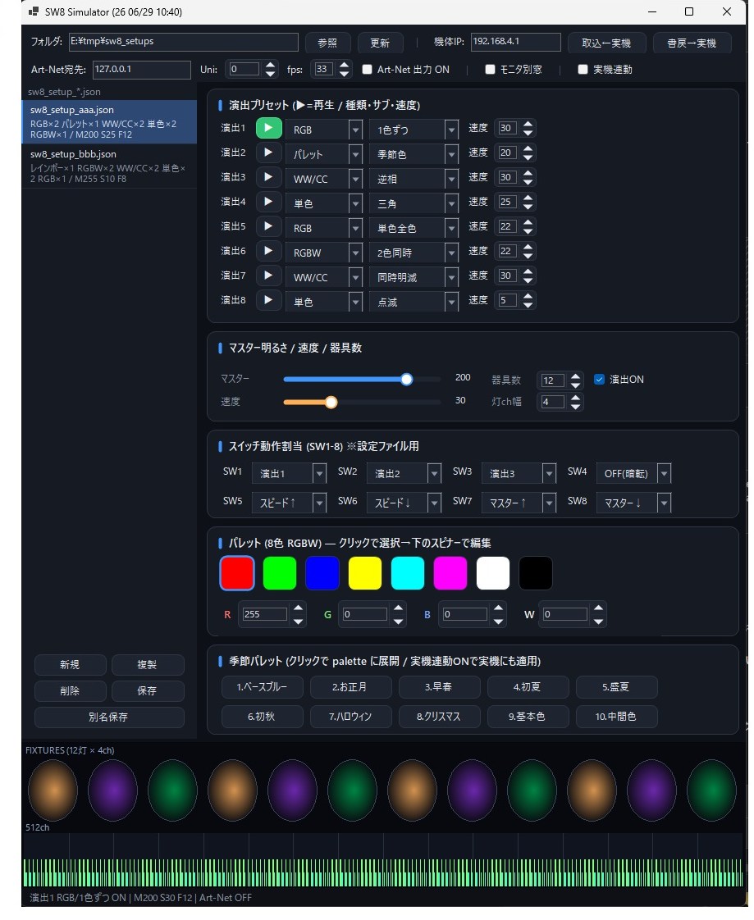Play the 演出2 preset
The image size is (754, 920).
(268, 153)
